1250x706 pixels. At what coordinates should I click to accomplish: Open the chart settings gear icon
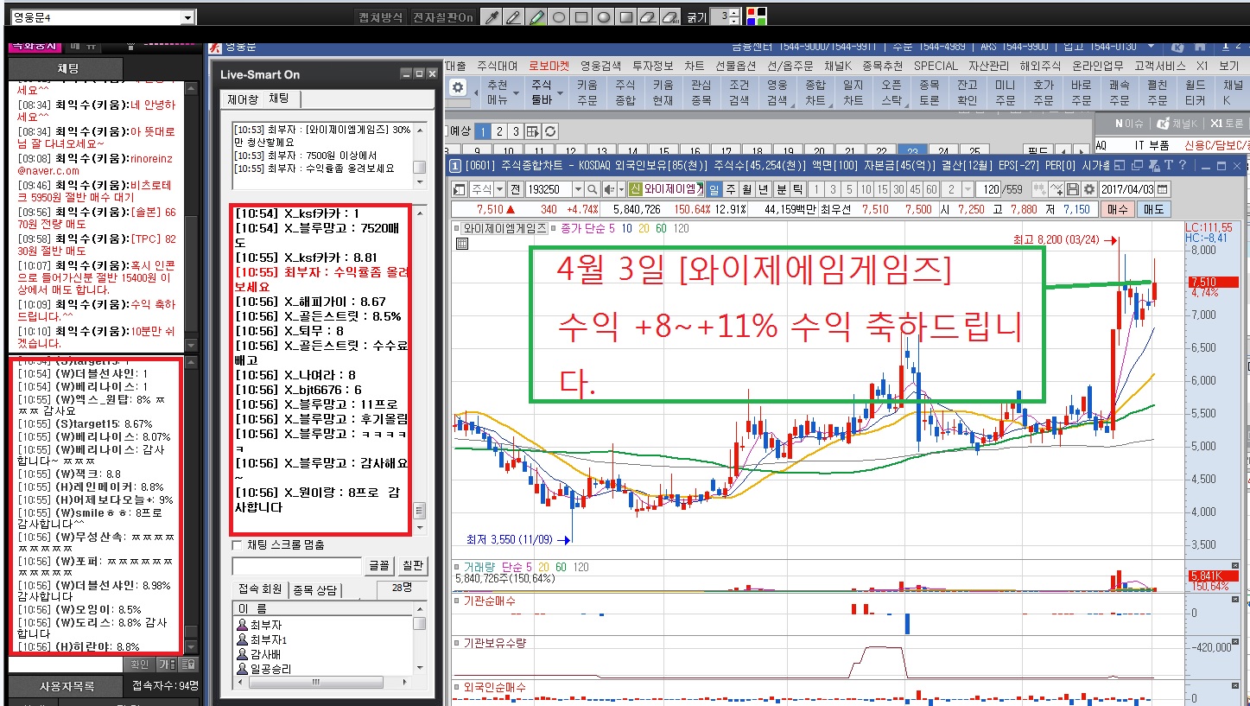1089,189
